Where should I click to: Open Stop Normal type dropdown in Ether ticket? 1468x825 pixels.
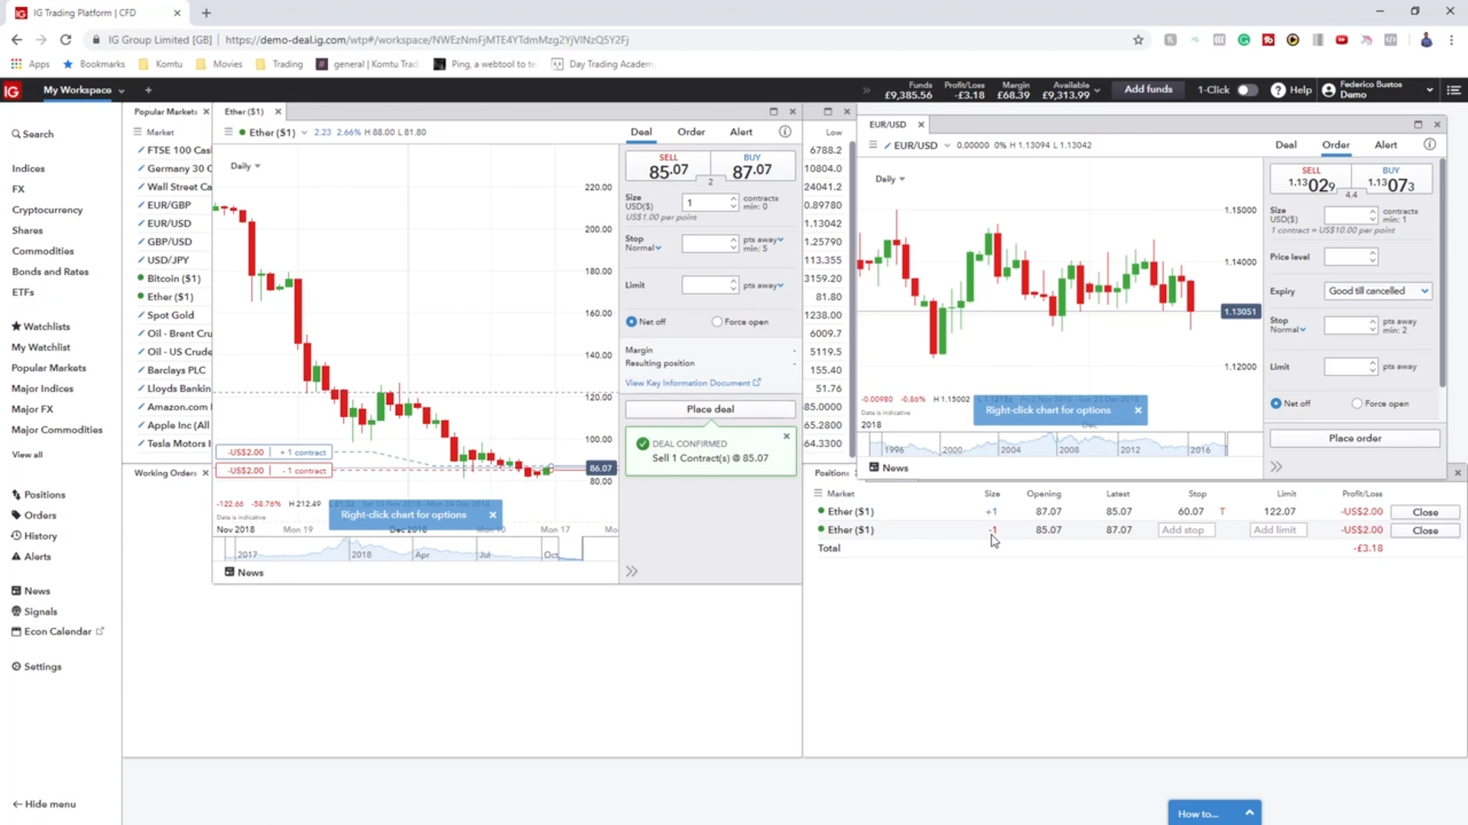click(x=643, y=248)
